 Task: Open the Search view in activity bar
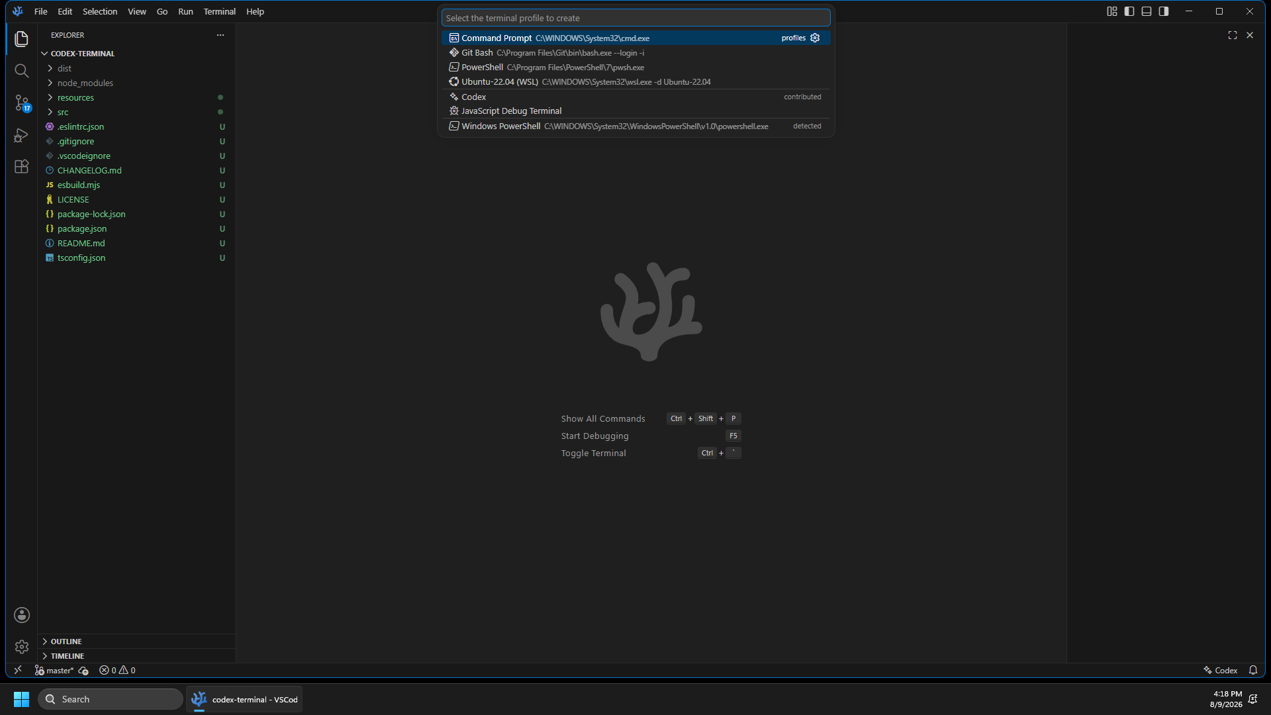pyautogui.click(x=21, y=71)
